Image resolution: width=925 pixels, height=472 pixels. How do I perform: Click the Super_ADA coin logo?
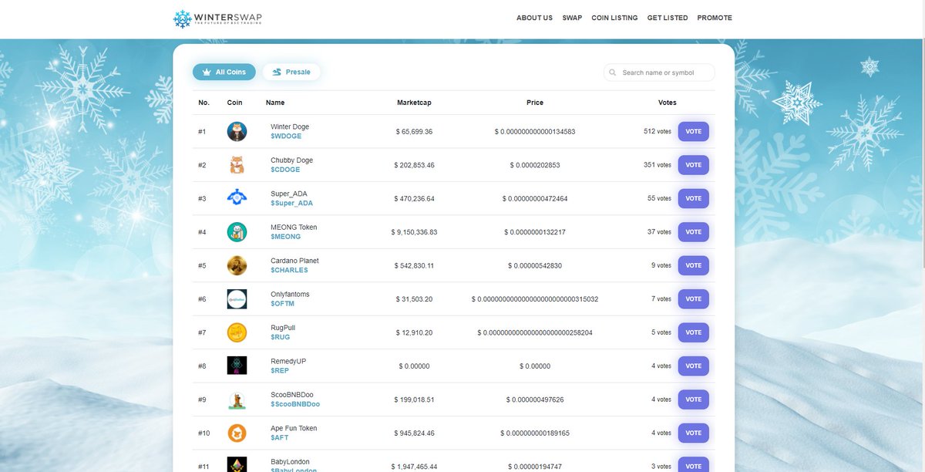click(x=236, y=198)
